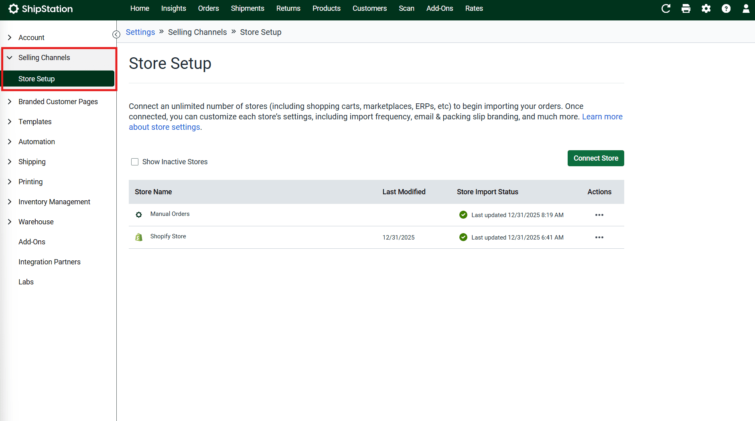Open actions menu for Manual Orders

pos(599,215)
